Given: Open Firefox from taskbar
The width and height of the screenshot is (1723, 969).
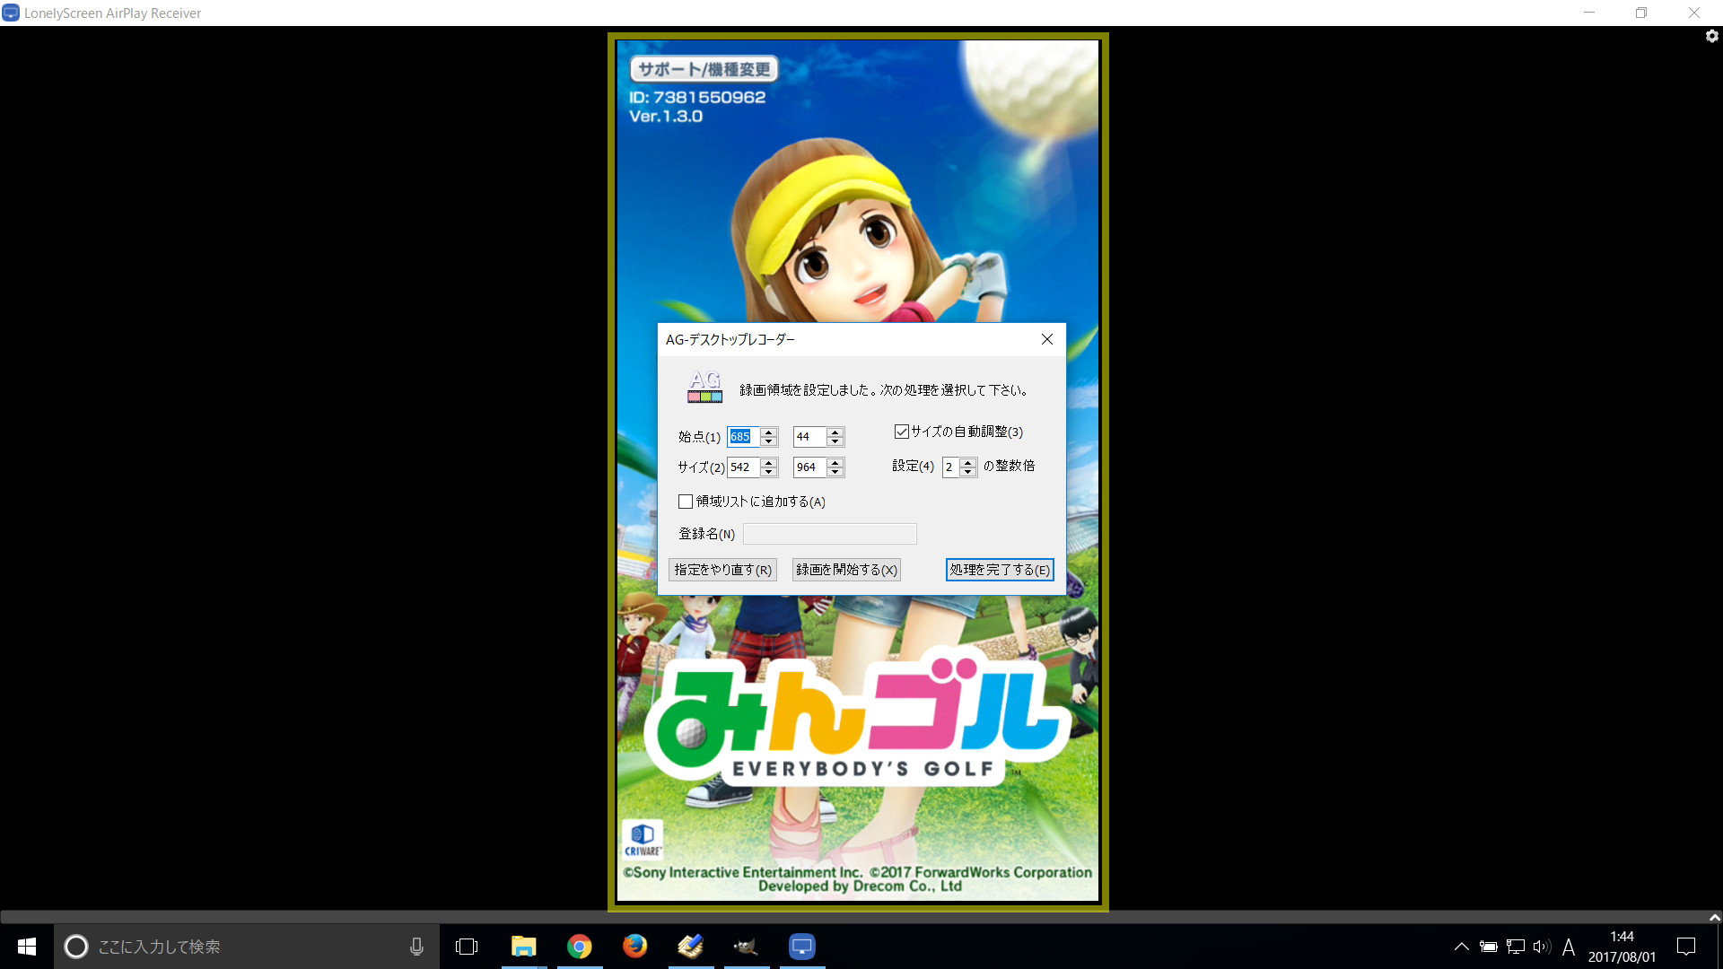Looking at the screenshot, I should click(635, 947).
